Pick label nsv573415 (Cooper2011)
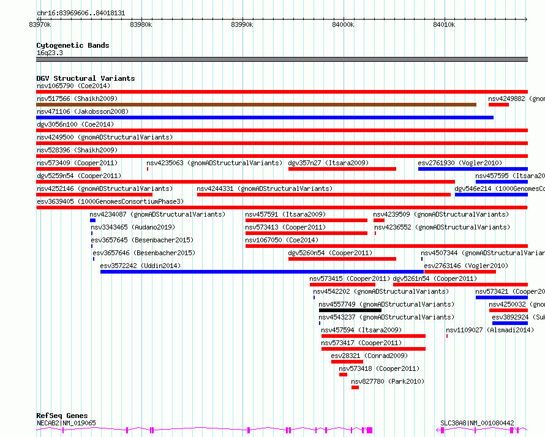 350,278
